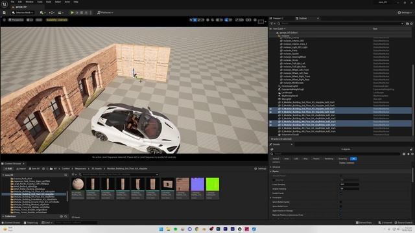This screenshot has width=415, height=233.
Task: Activate the Translate gizmo mode icon
Action: tap(195, 20)
